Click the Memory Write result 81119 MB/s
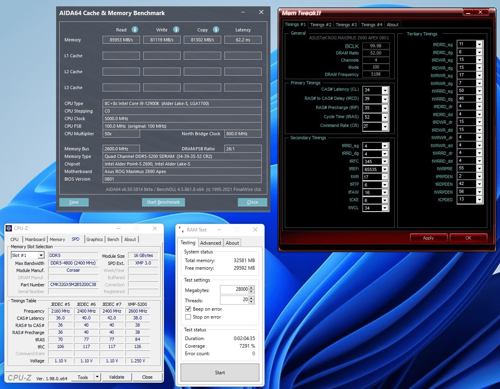The height and width of the screenshot is (389, 500). click(x=162, y=40)
